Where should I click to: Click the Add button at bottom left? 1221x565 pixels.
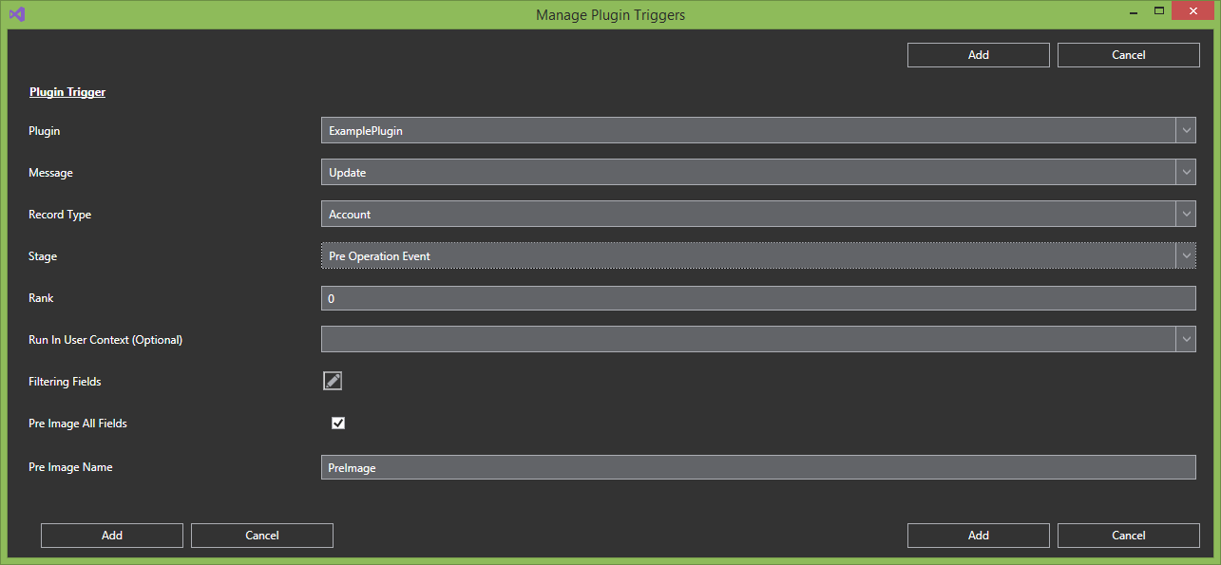(x=112, y=536)
